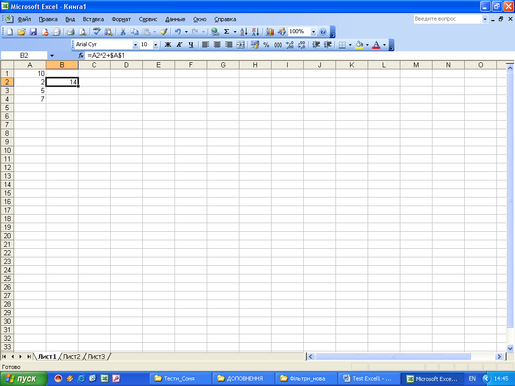The width and height of the screenshot is (515, 386).
Task: Open the Данные menu
Action: 175,19
